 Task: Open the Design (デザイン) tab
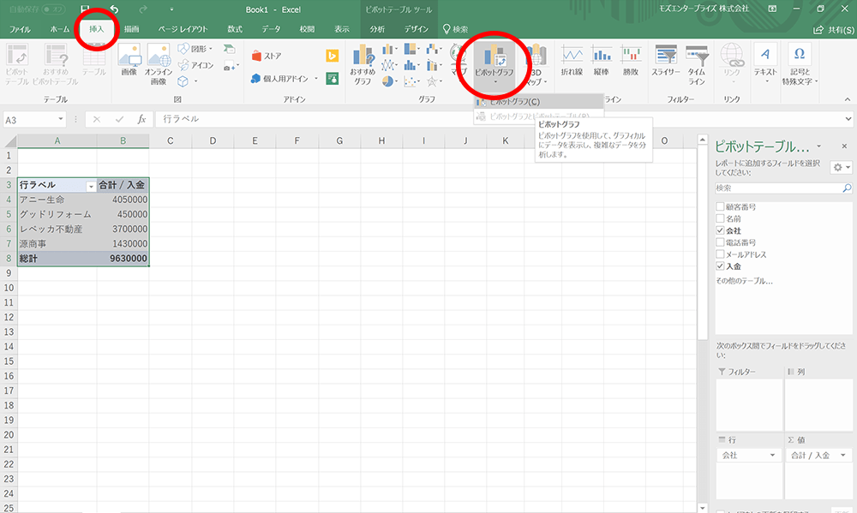point(417,29)
